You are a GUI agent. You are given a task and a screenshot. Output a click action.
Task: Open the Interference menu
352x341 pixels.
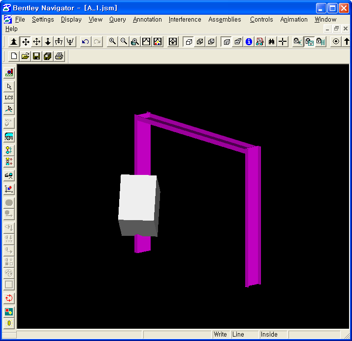point(185,20)
